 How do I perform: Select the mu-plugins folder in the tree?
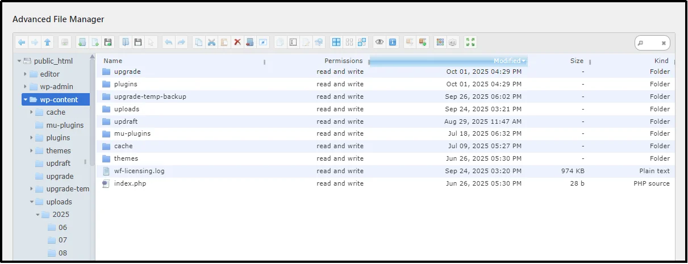coord(59,125)
